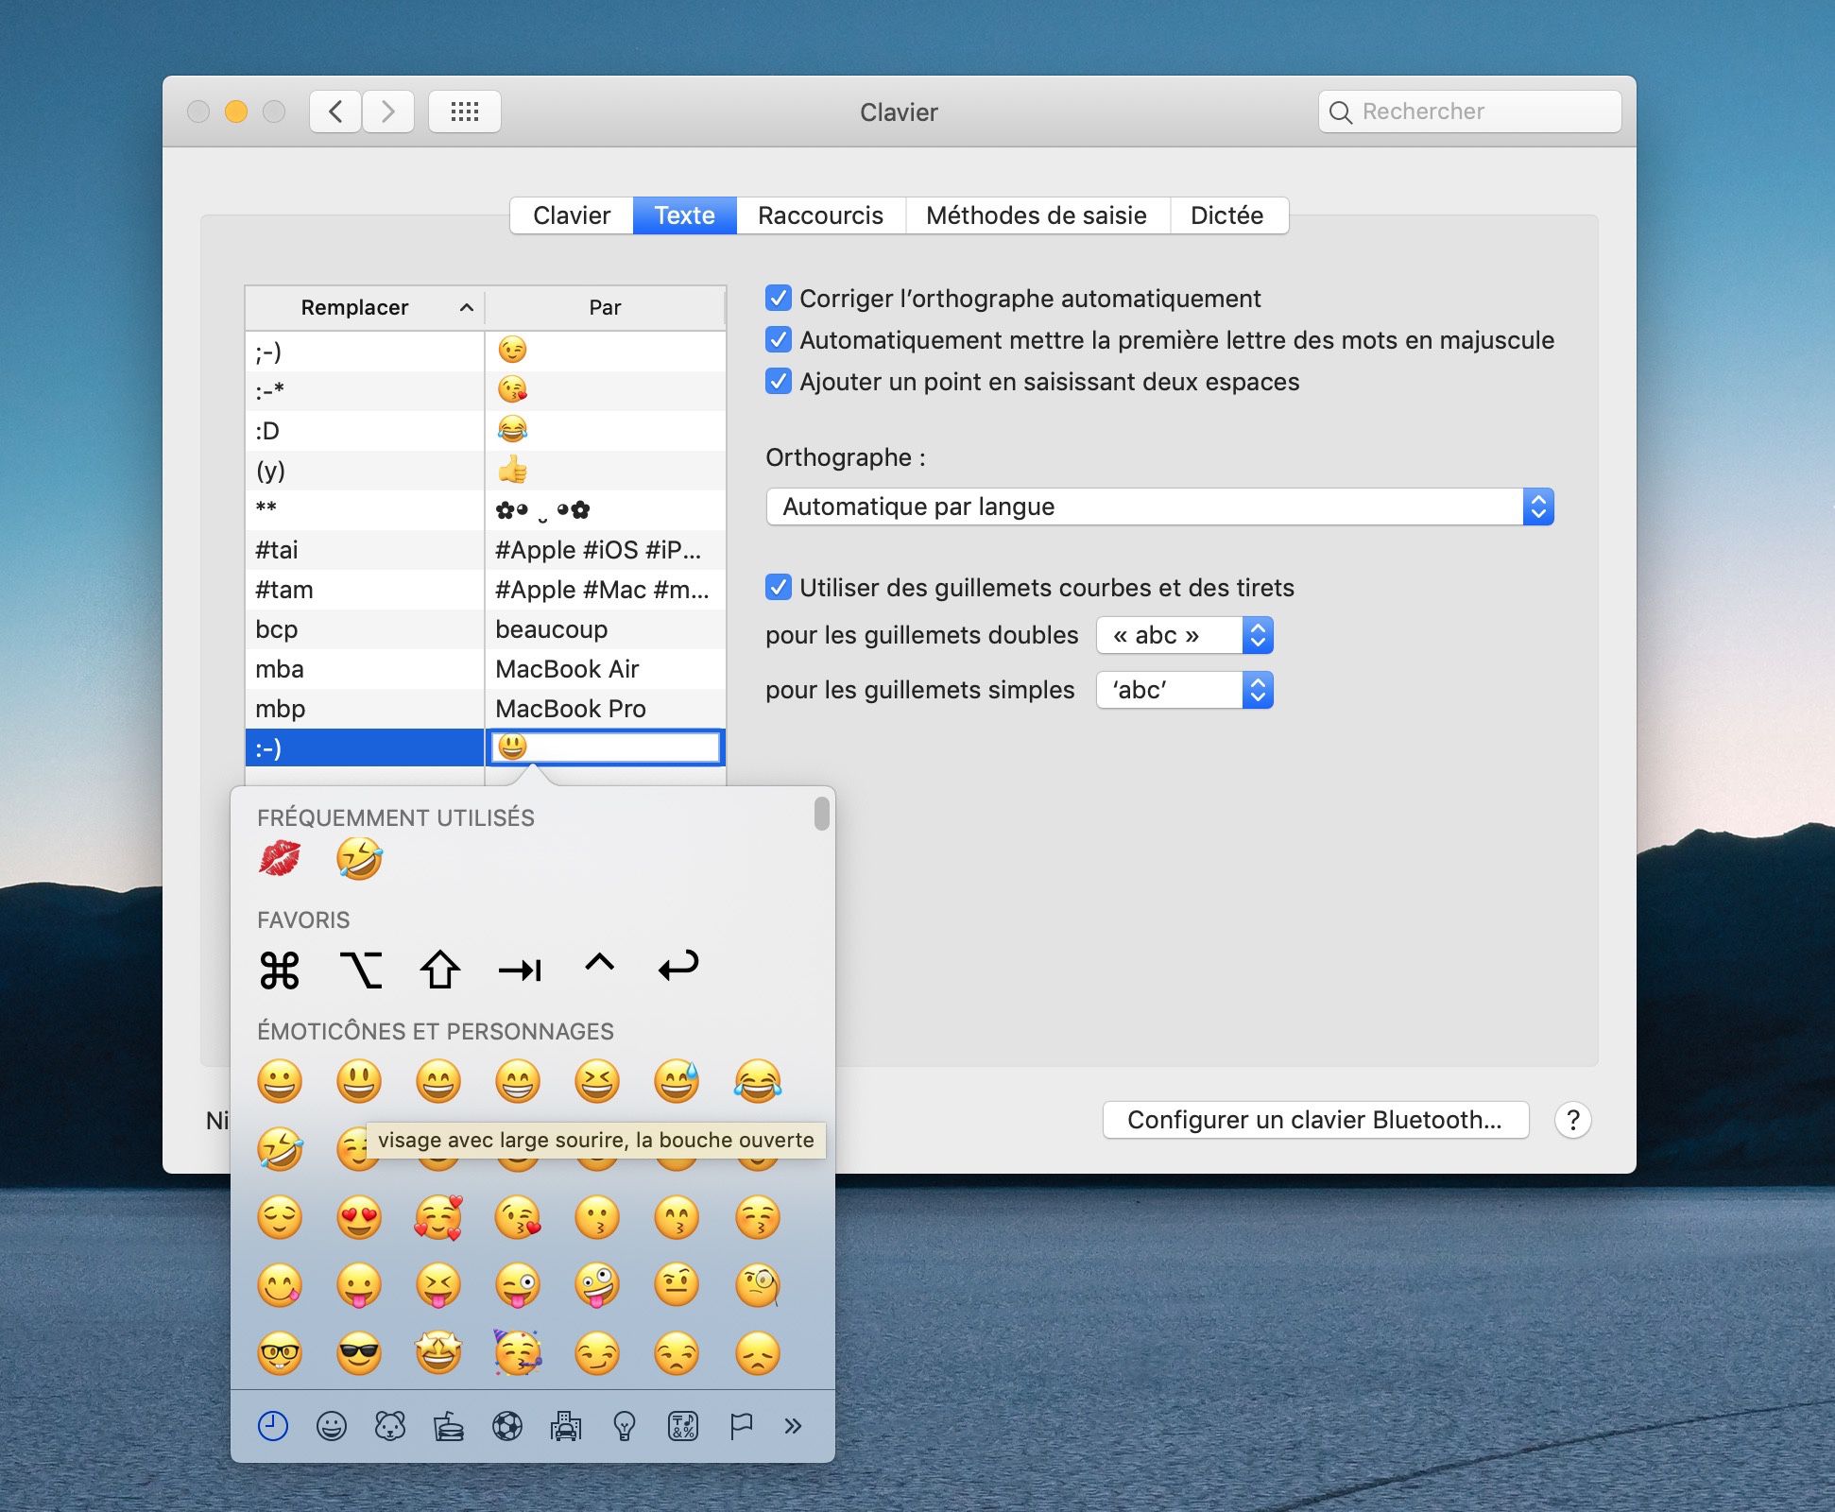Open the objects category with the light bulb
The image size is (1835, 1512).
coord(626,1427)
